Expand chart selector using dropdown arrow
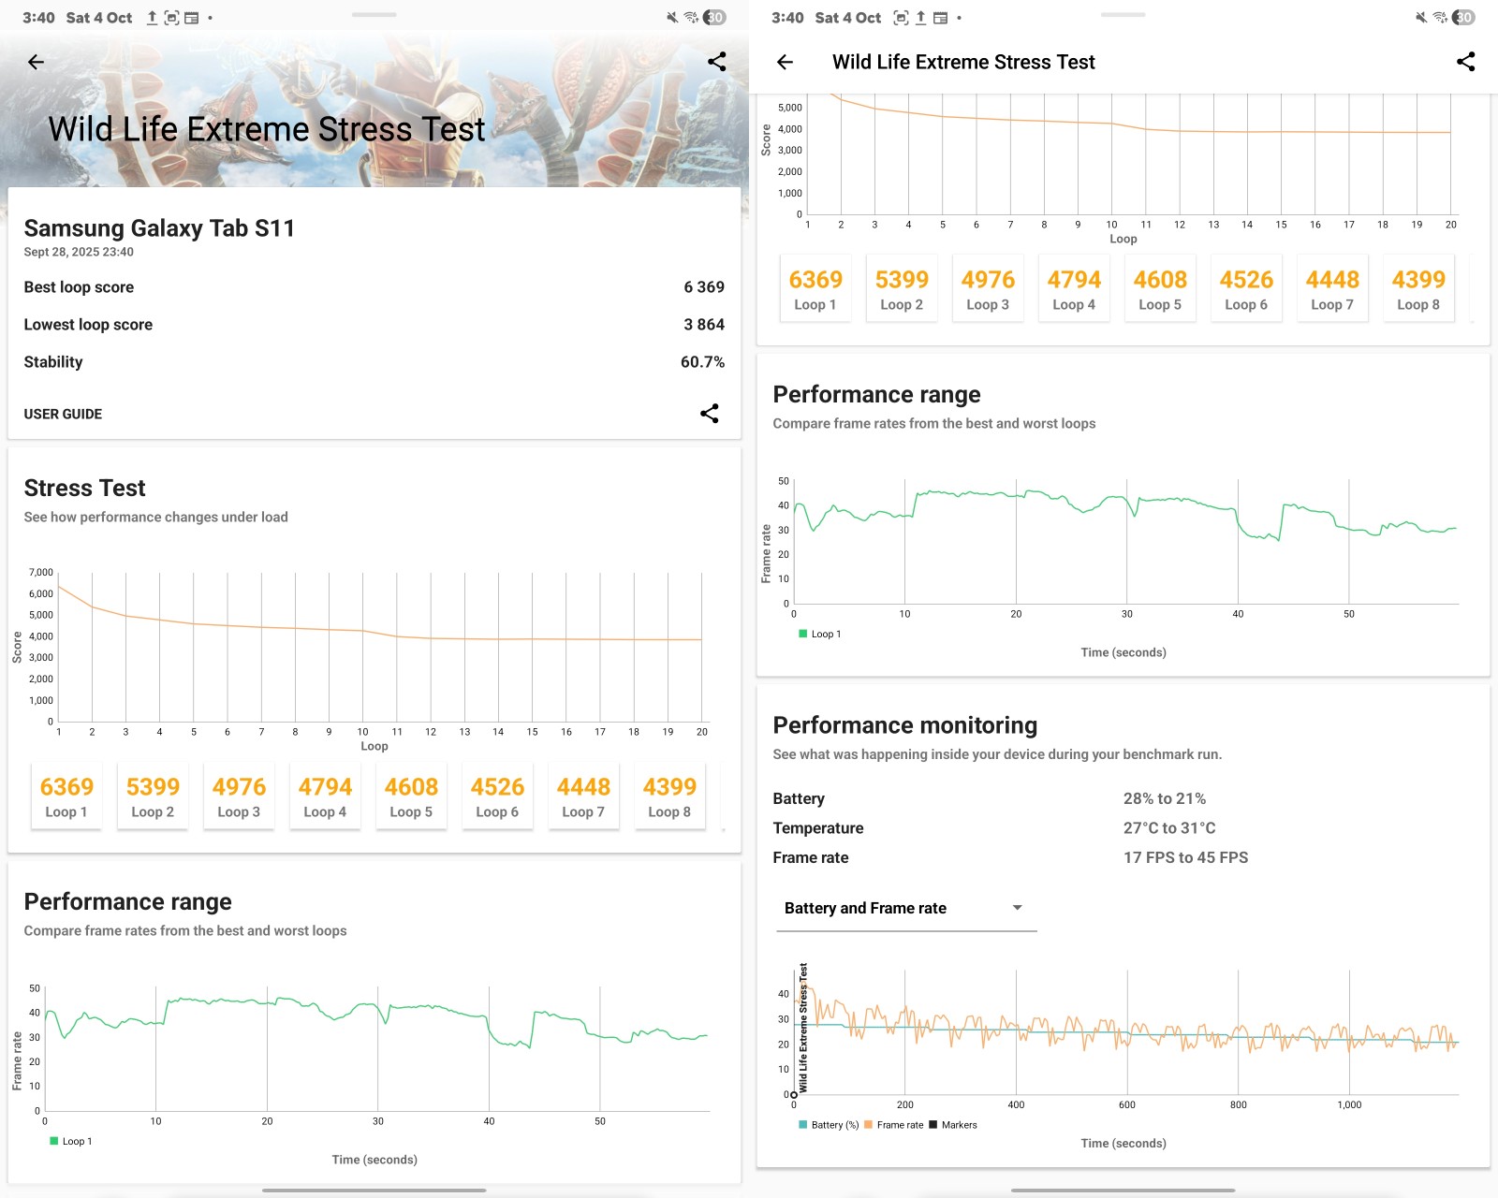The image size is (1498, 1198). click(1017, 908)
